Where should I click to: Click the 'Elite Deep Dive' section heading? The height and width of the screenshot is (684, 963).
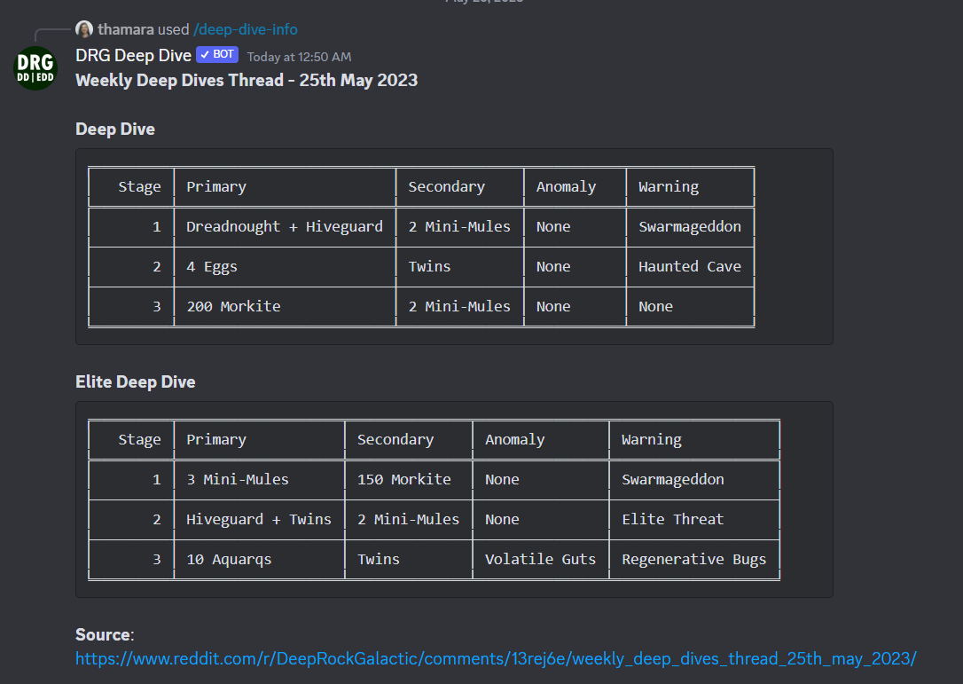(x=135, y=381)
